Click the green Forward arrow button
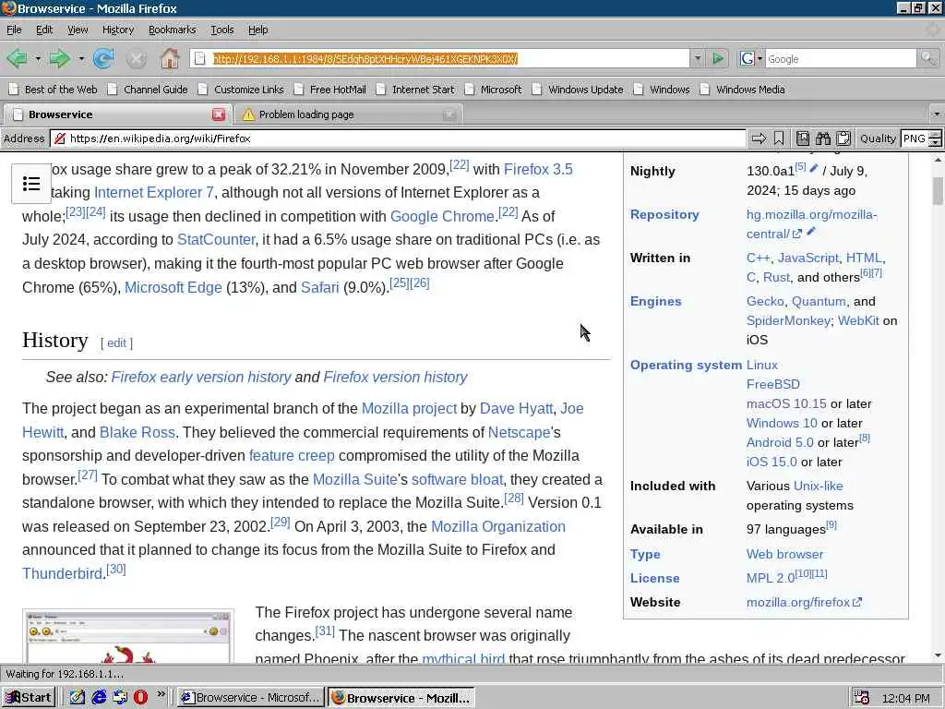 click(59, 58)
